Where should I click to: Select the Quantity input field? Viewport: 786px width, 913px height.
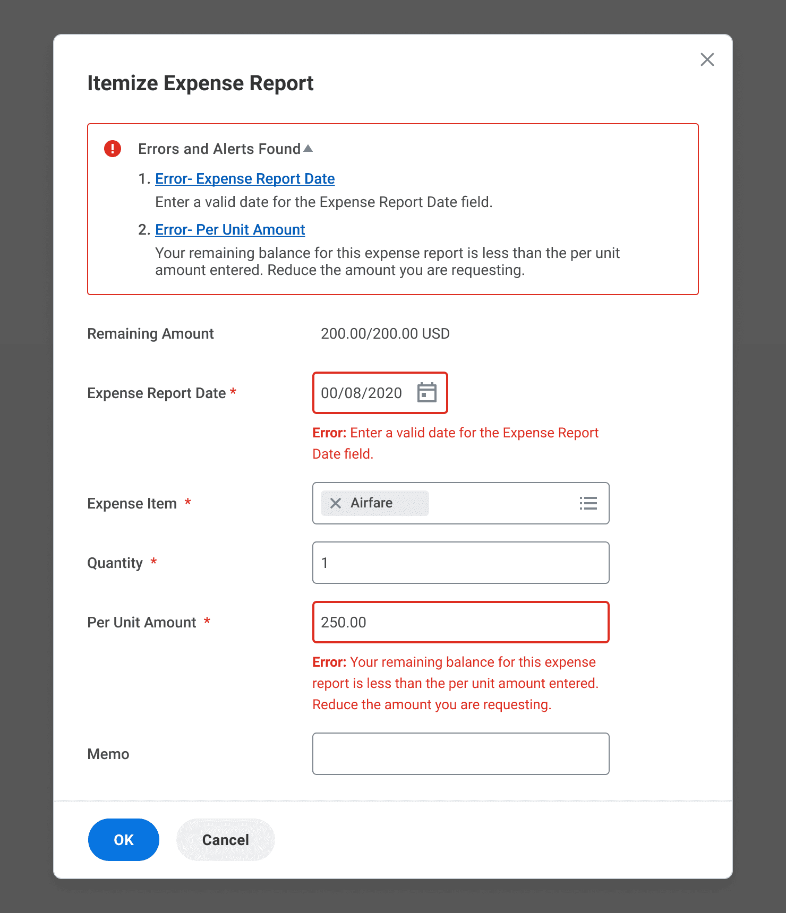(x=460, y=563)
